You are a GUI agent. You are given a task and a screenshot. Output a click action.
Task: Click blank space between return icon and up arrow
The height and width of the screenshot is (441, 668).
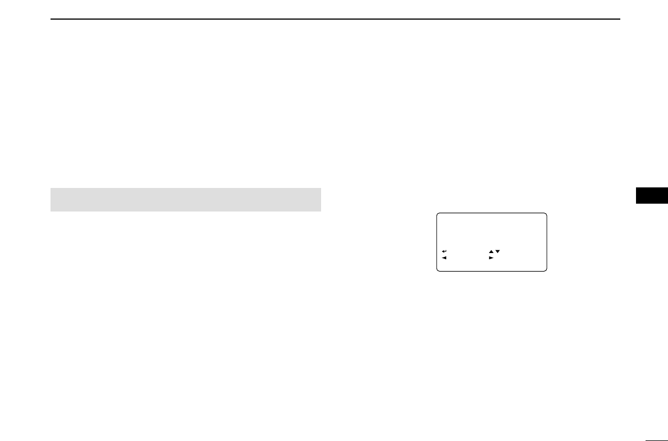468,251
